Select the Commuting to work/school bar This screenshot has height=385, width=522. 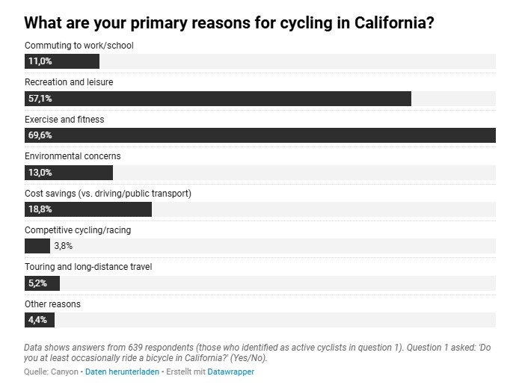tap(62, 61)
